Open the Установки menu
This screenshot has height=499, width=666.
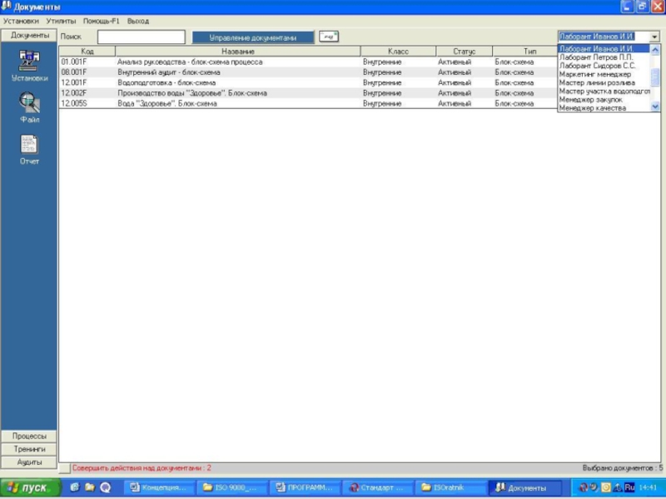(21, 21)
